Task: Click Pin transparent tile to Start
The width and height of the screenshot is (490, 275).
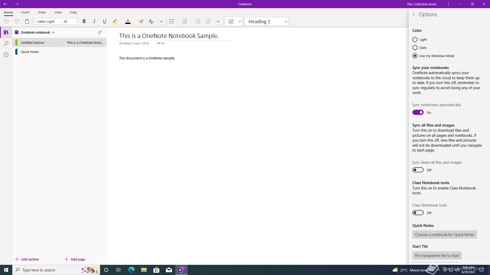Action: click(x=437, y=255)
